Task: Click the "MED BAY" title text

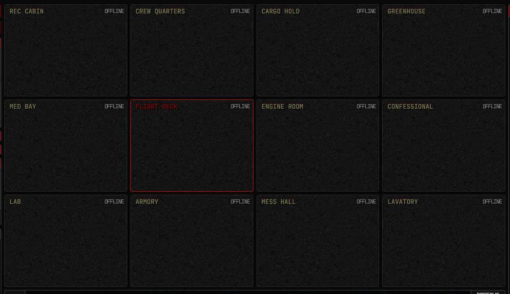Action: (23, 107)
